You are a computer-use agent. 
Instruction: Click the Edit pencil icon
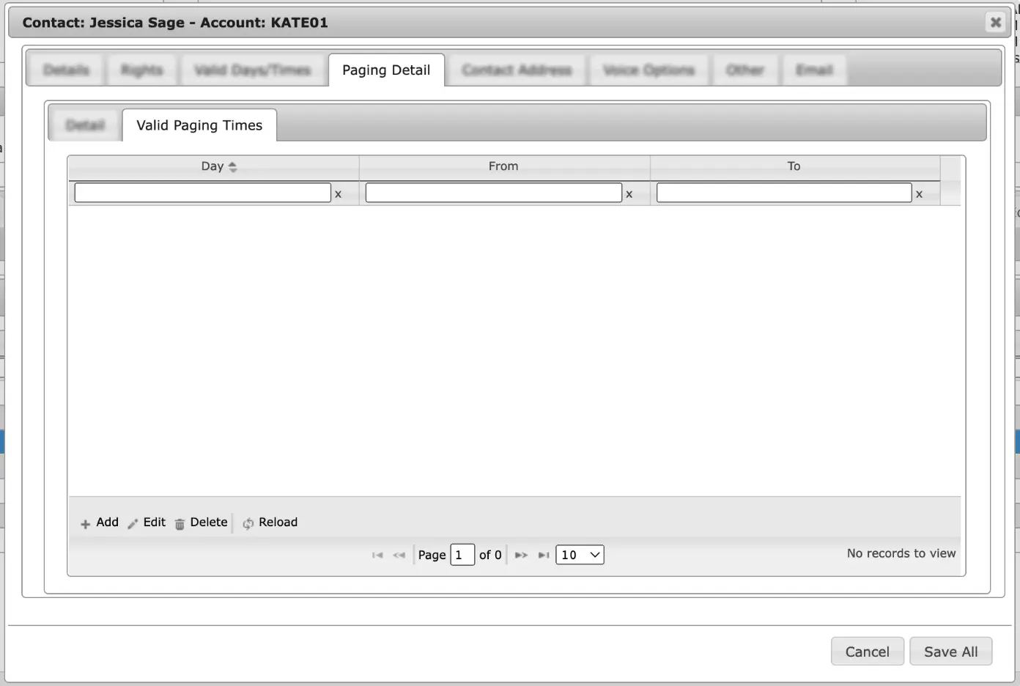click(x=133, y=524)
